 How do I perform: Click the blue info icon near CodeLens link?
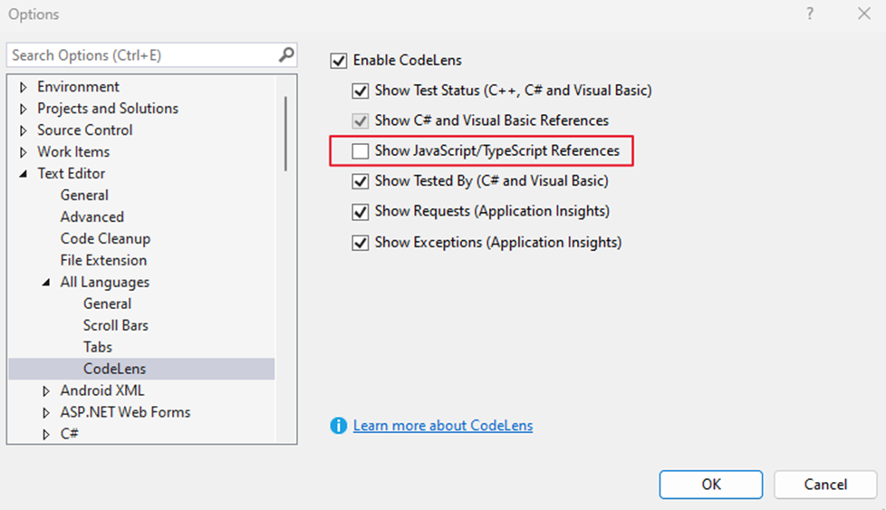339,425
